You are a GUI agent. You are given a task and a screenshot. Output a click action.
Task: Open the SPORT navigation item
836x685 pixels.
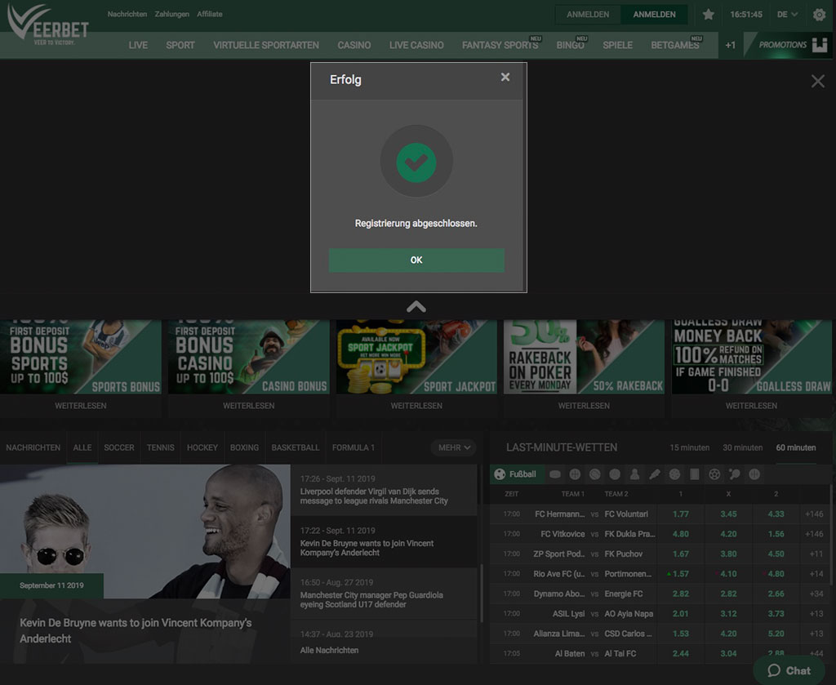click(x=180, y=45)
